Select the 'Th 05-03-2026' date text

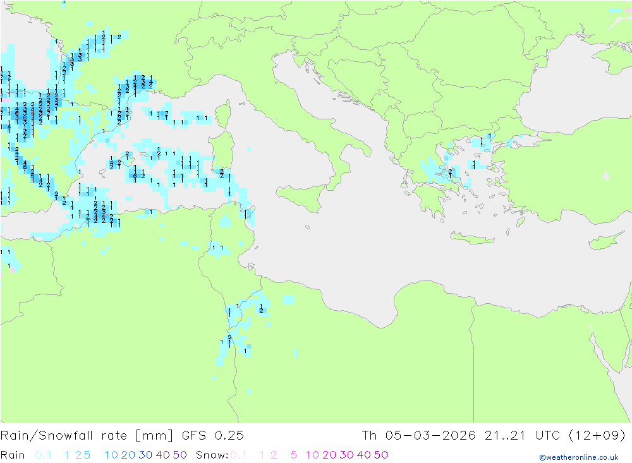[418, 436]
